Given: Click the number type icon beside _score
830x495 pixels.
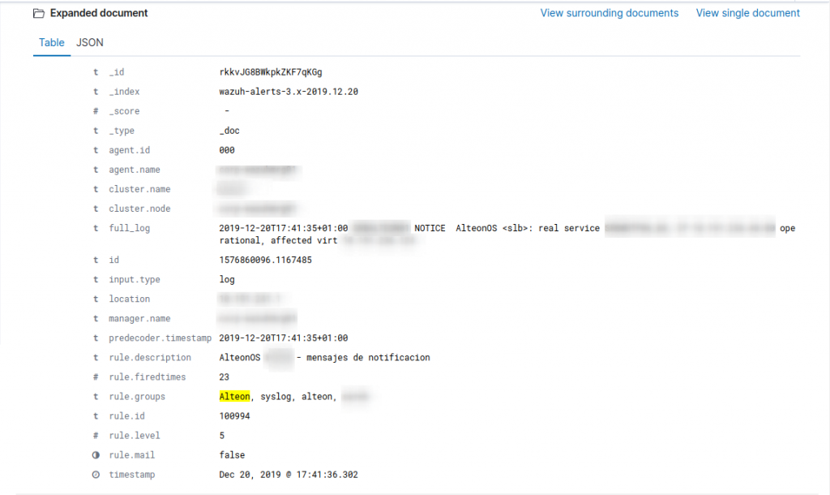Looking at the screenshot, I should [95, 111].
